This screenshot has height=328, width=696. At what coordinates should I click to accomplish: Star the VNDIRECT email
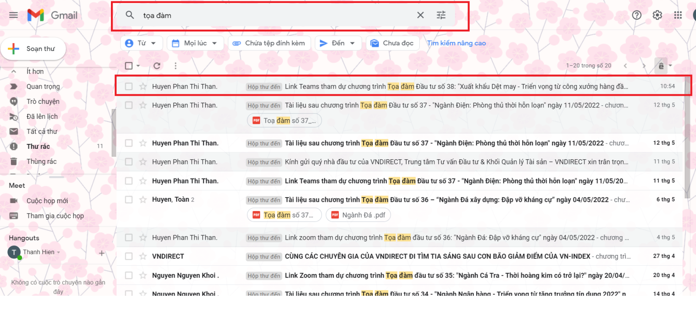(x=143, y=256)
